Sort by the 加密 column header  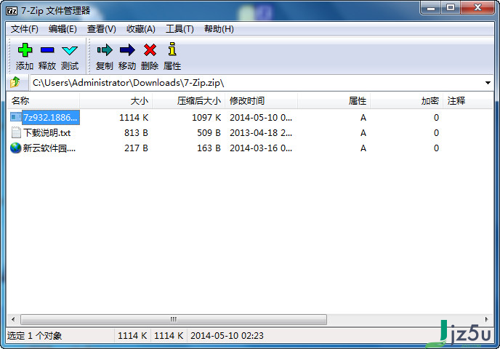407,101
